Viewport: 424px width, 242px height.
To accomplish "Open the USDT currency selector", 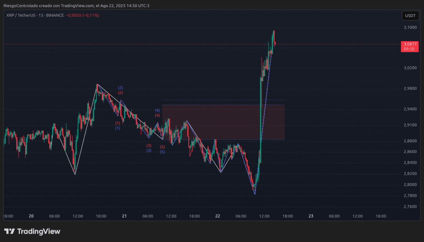I will click(x=410, y=16).
